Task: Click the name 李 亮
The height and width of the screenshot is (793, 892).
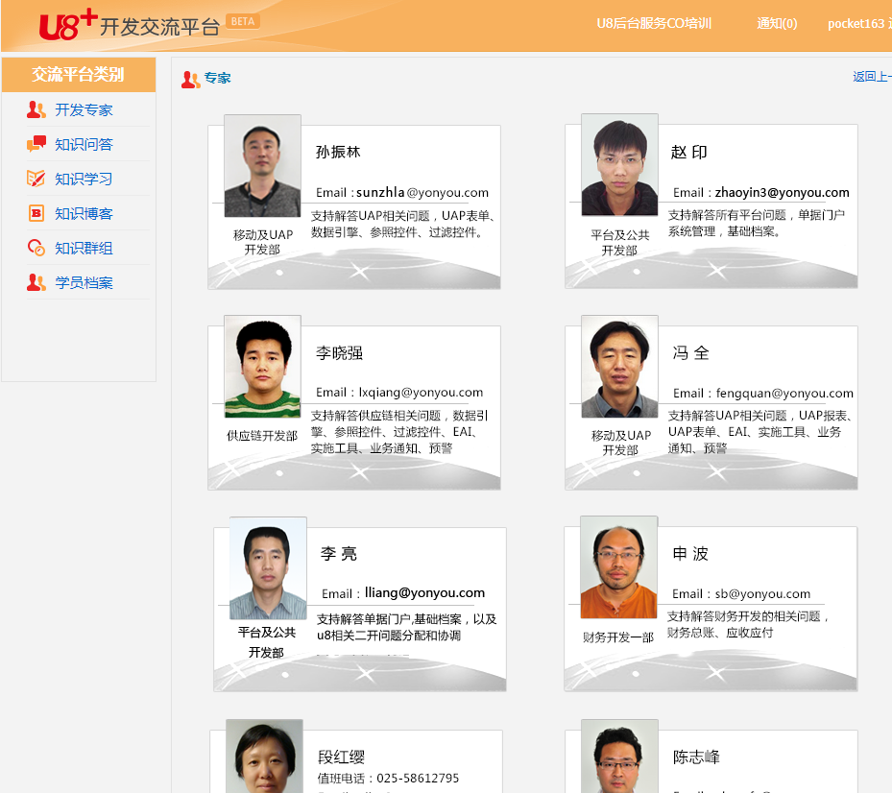Action: click(x=339, y=554)
